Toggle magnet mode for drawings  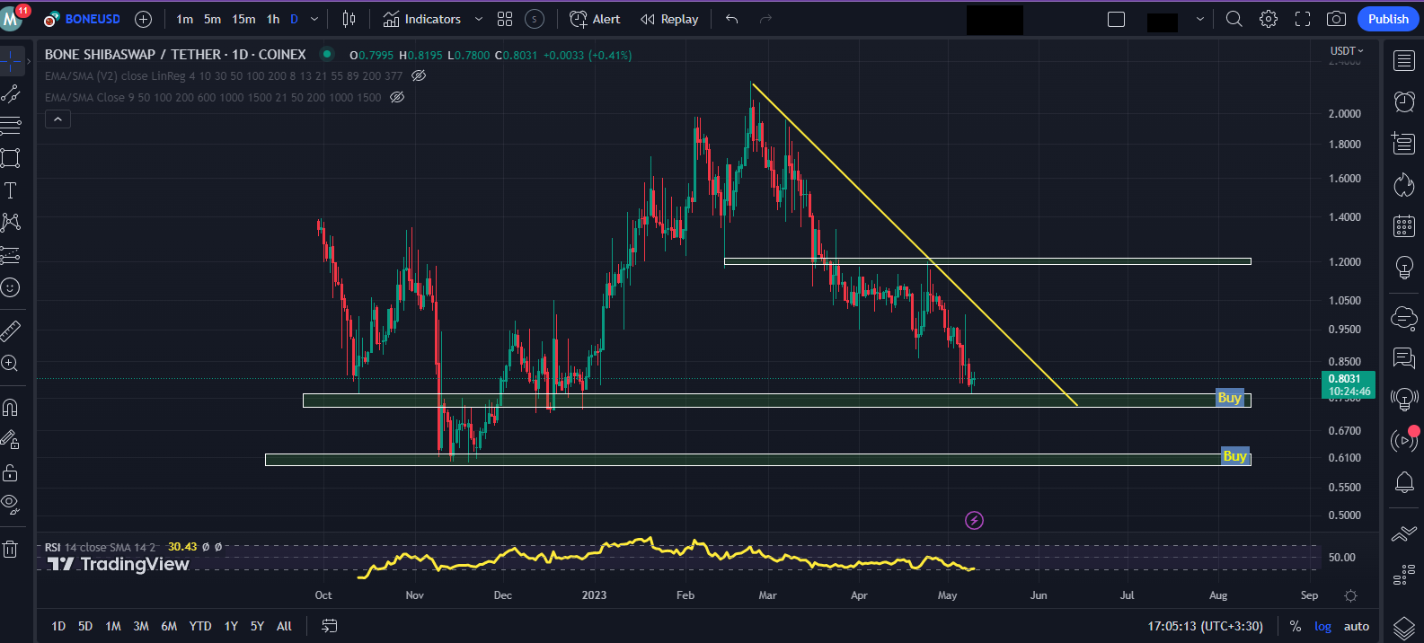coord(11,408)
